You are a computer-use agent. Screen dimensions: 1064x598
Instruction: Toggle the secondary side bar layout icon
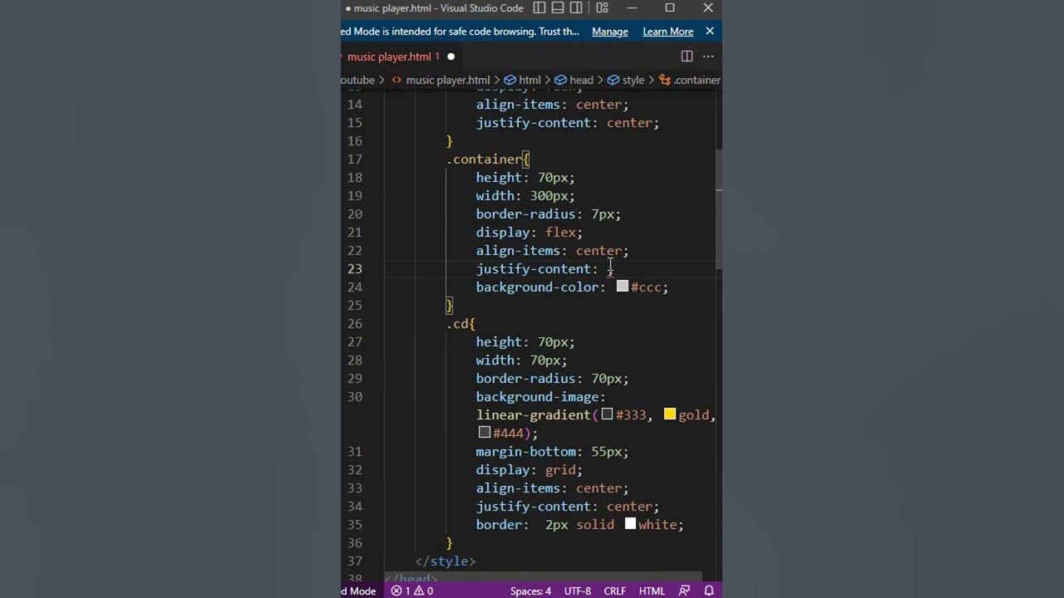point(576,8)
